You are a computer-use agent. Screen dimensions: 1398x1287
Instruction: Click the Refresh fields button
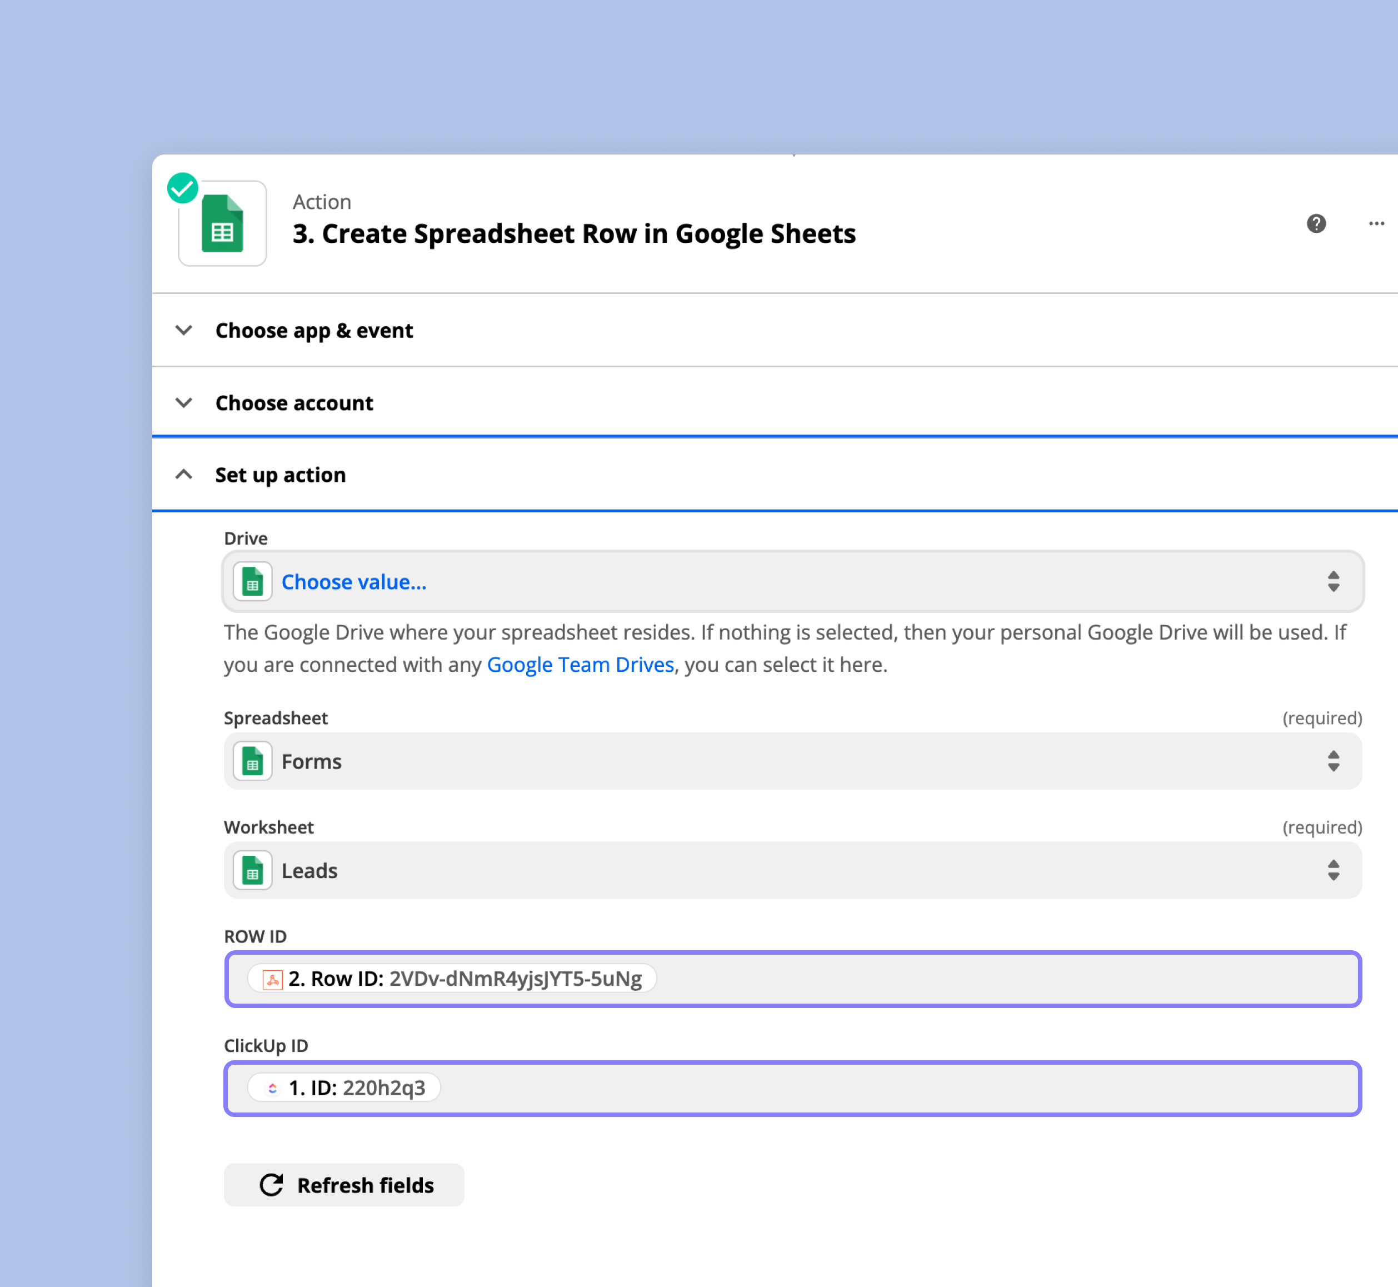point(344,1185)
